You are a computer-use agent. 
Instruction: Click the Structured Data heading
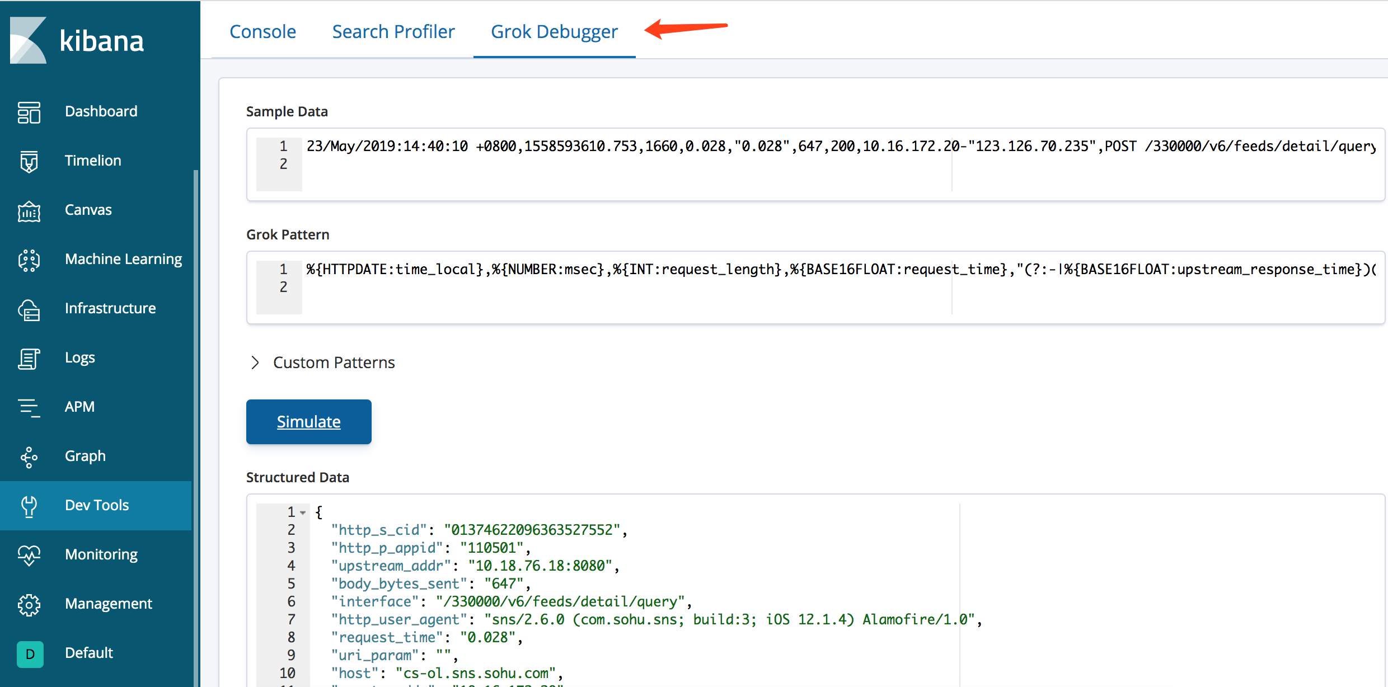click(298, 477)
